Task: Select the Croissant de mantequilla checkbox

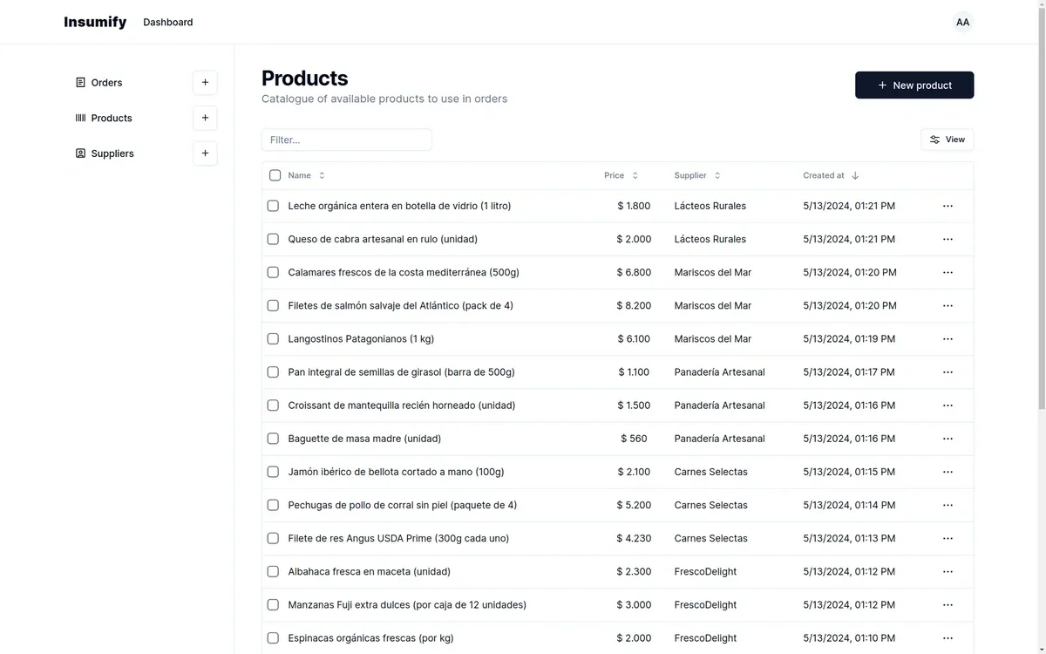Action: point(273,405)
